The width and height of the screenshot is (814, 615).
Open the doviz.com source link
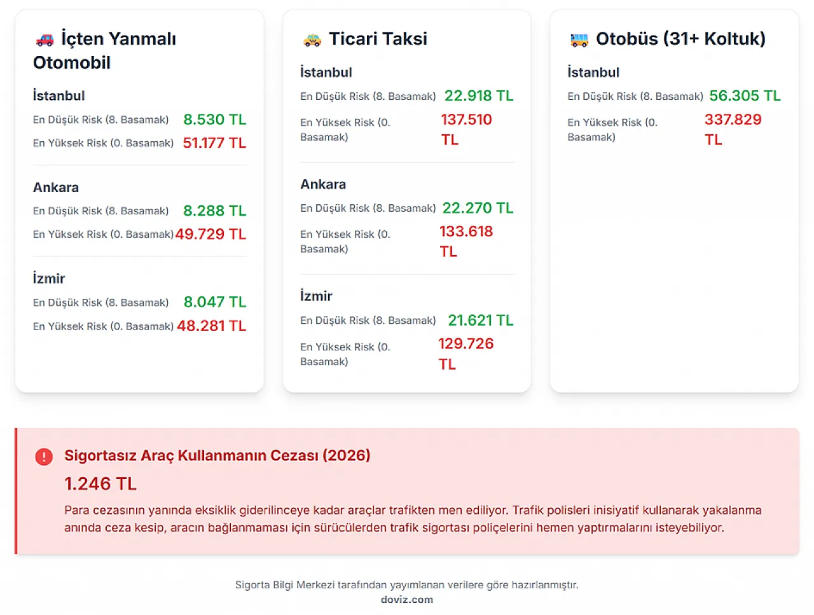pos(407,600)
